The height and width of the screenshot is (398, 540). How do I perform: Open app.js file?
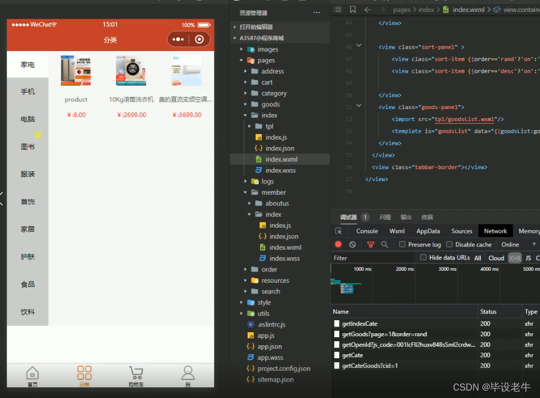pos(266,336)
